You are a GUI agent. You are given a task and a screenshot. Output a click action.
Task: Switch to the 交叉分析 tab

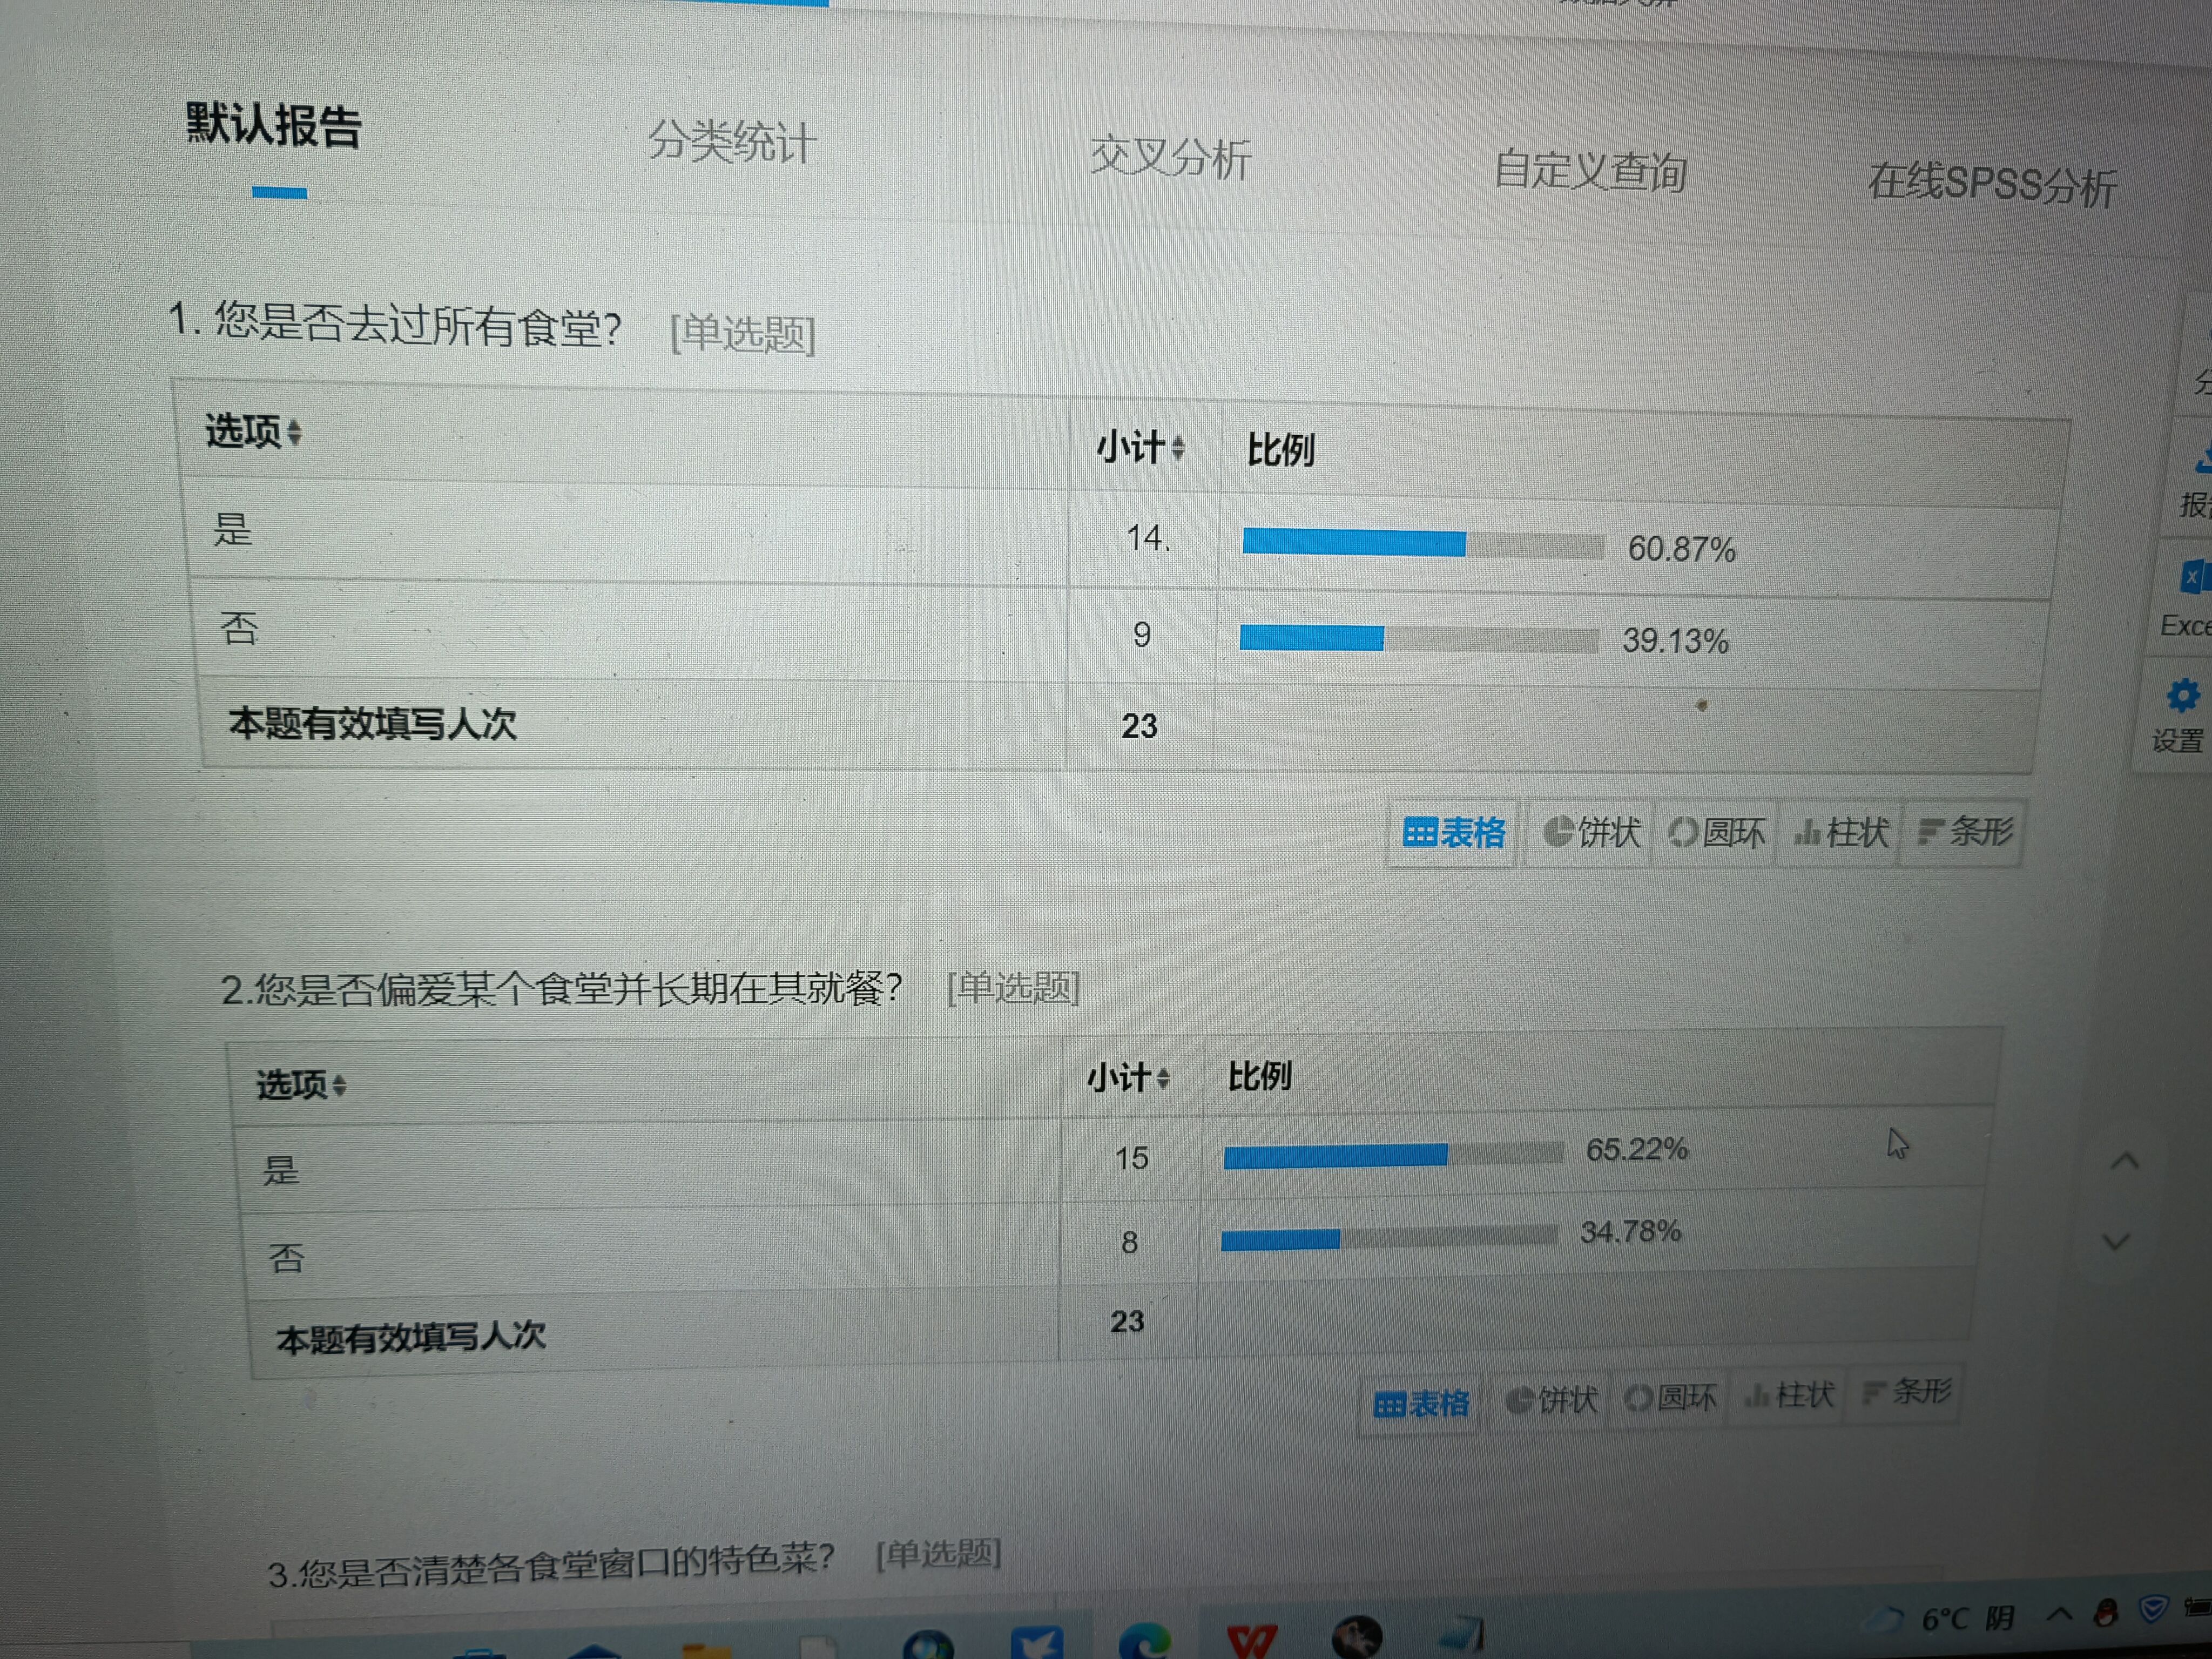tap(1170, 158)
